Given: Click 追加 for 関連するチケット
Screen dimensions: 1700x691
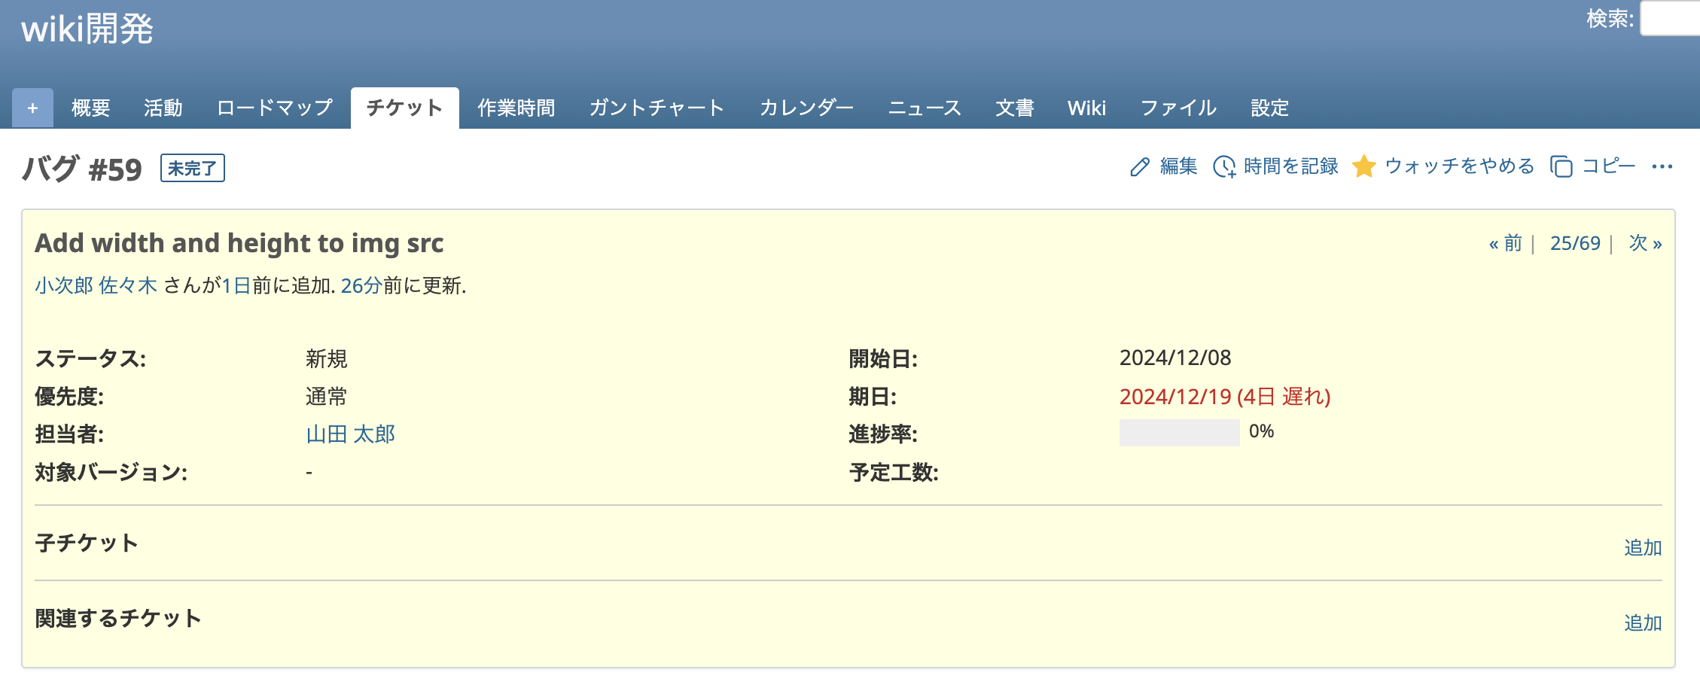Looking at the screenshot, I should click(x=1643, y=623).
